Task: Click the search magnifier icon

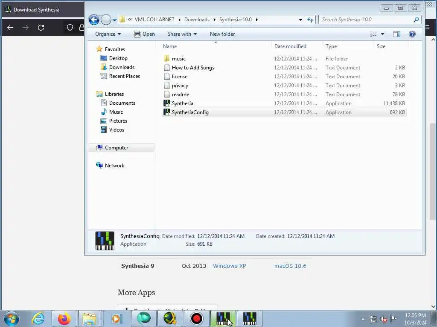Action: 416,20
